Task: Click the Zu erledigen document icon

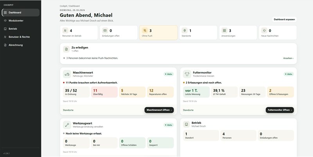Action: (66, 49)
